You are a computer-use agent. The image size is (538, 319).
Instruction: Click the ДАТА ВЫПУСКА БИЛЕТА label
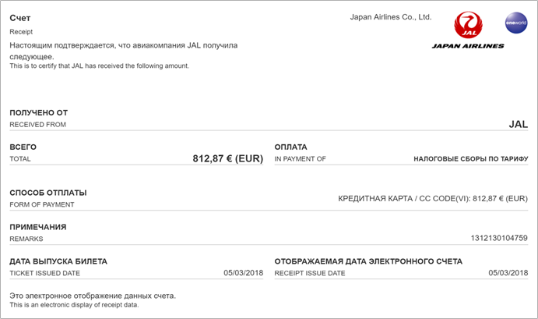(x=58, y=261)
